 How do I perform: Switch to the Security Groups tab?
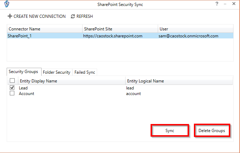click(24, 72)
